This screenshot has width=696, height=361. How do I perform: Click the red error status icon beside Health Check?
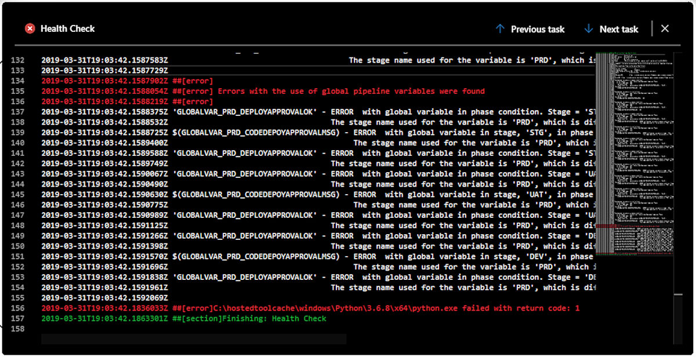click(x=30, y=28)
